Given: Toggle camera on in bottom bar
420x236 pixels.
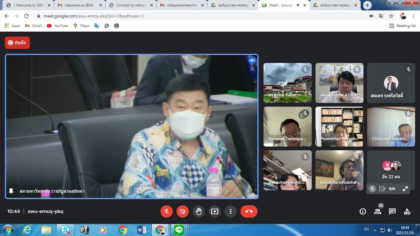Looking at the screenshot, I should 183,211.
